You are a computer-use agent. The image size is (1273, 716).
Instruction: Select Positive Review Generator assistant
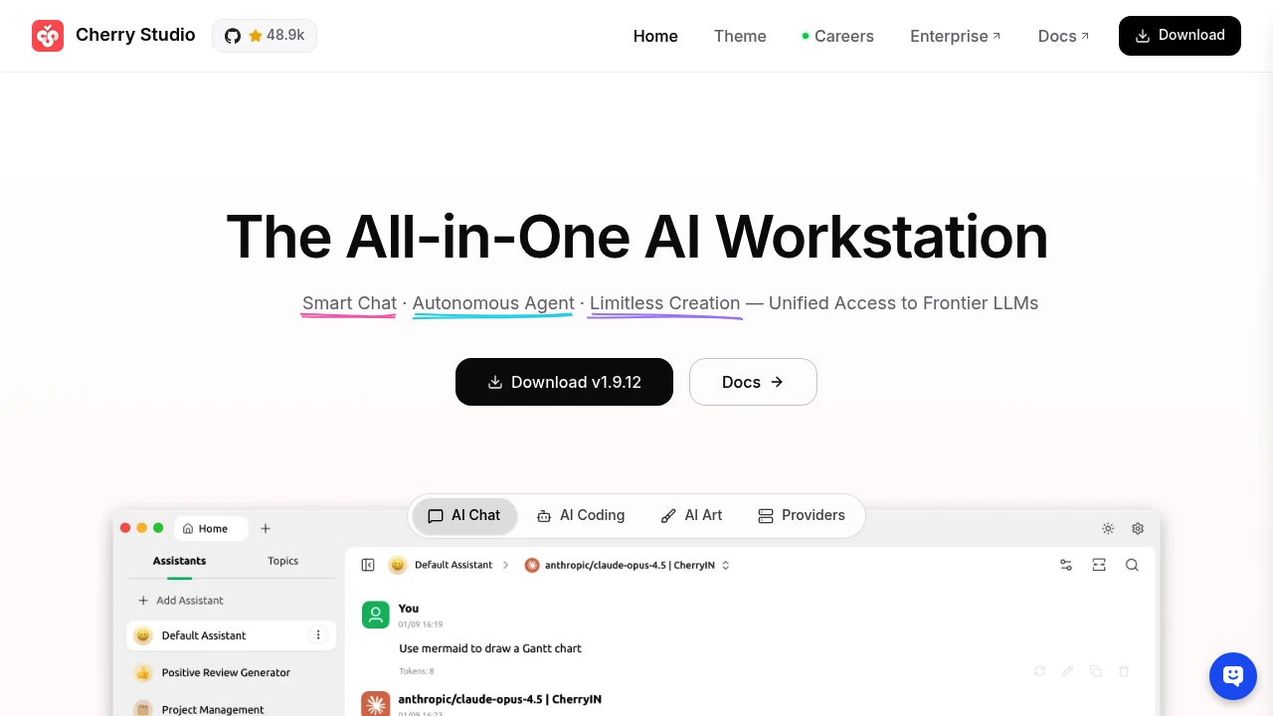coord(232,672)
